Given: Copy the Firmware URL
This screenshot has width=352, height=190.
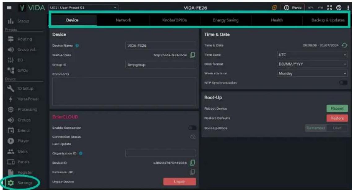Looking at the screenshot, I should pos(192,172).
